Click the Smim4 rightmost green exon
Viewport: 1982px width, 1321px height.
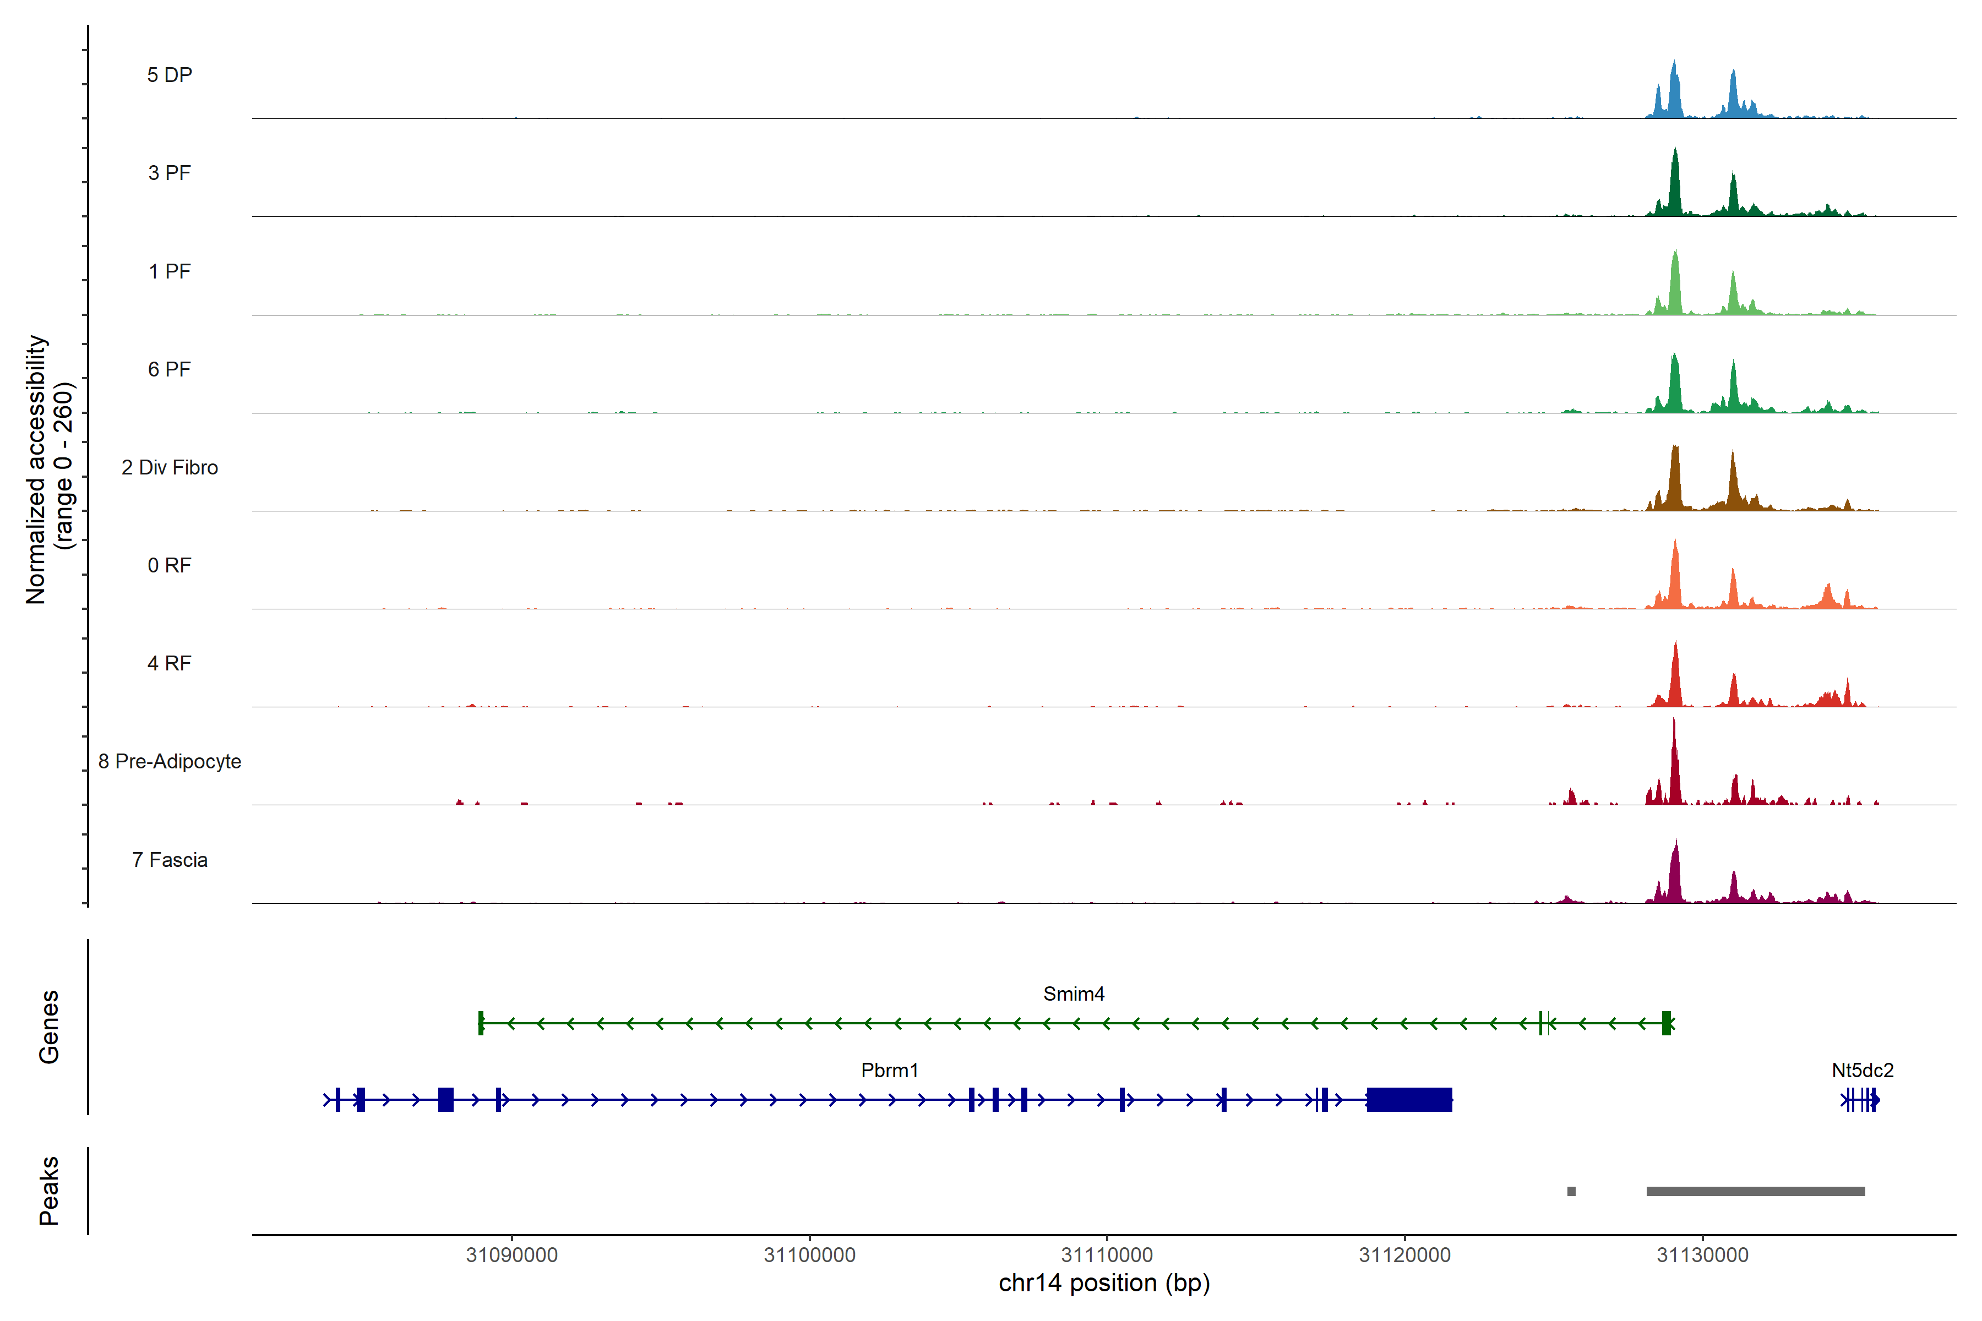[1666, 1023]
